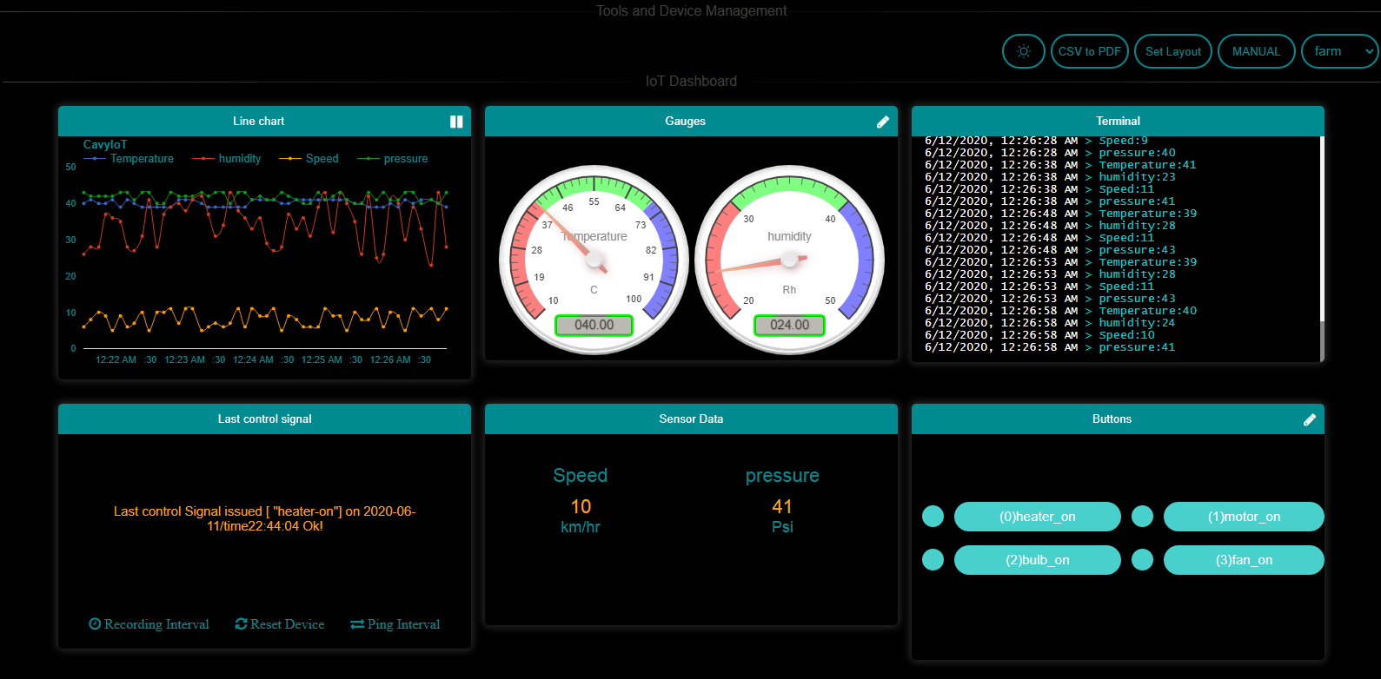This screenshot has height=679, width=1381.
Task: Toggle the light/dark theme sun icon
Action: (1023, 51)
